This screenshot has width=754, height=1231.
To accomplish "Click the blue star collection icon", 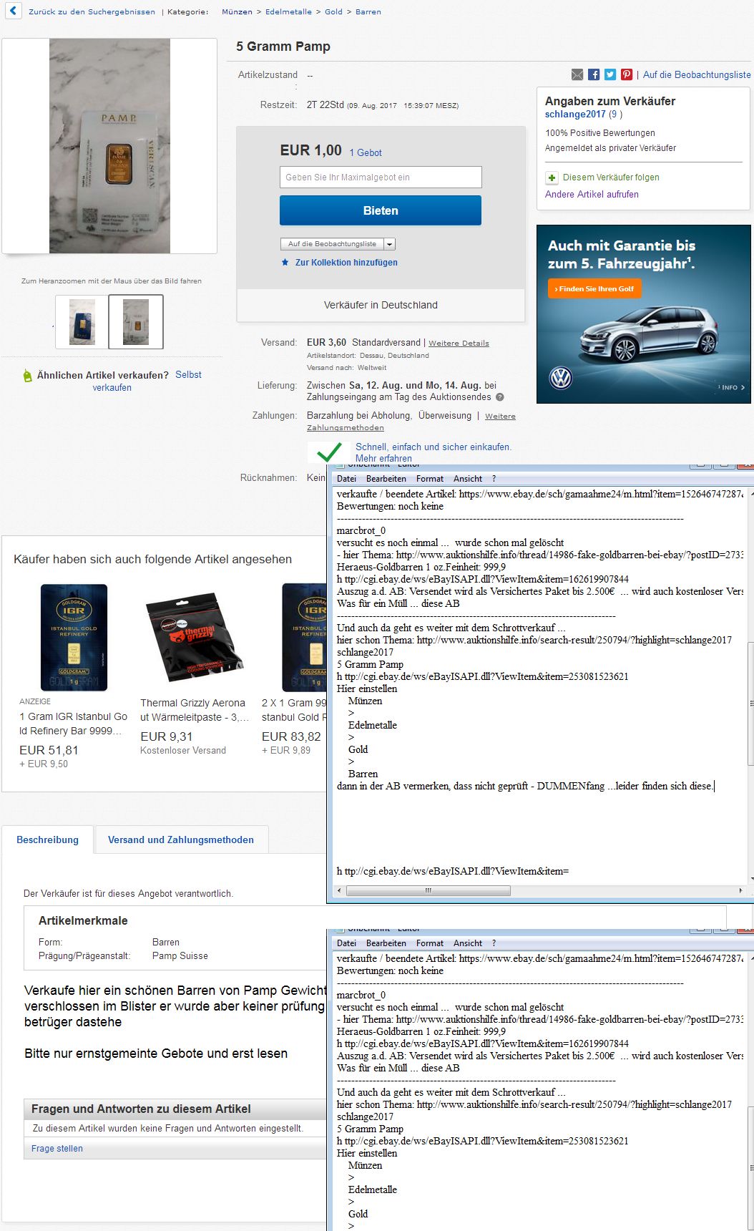I will (x=285, y=263).
